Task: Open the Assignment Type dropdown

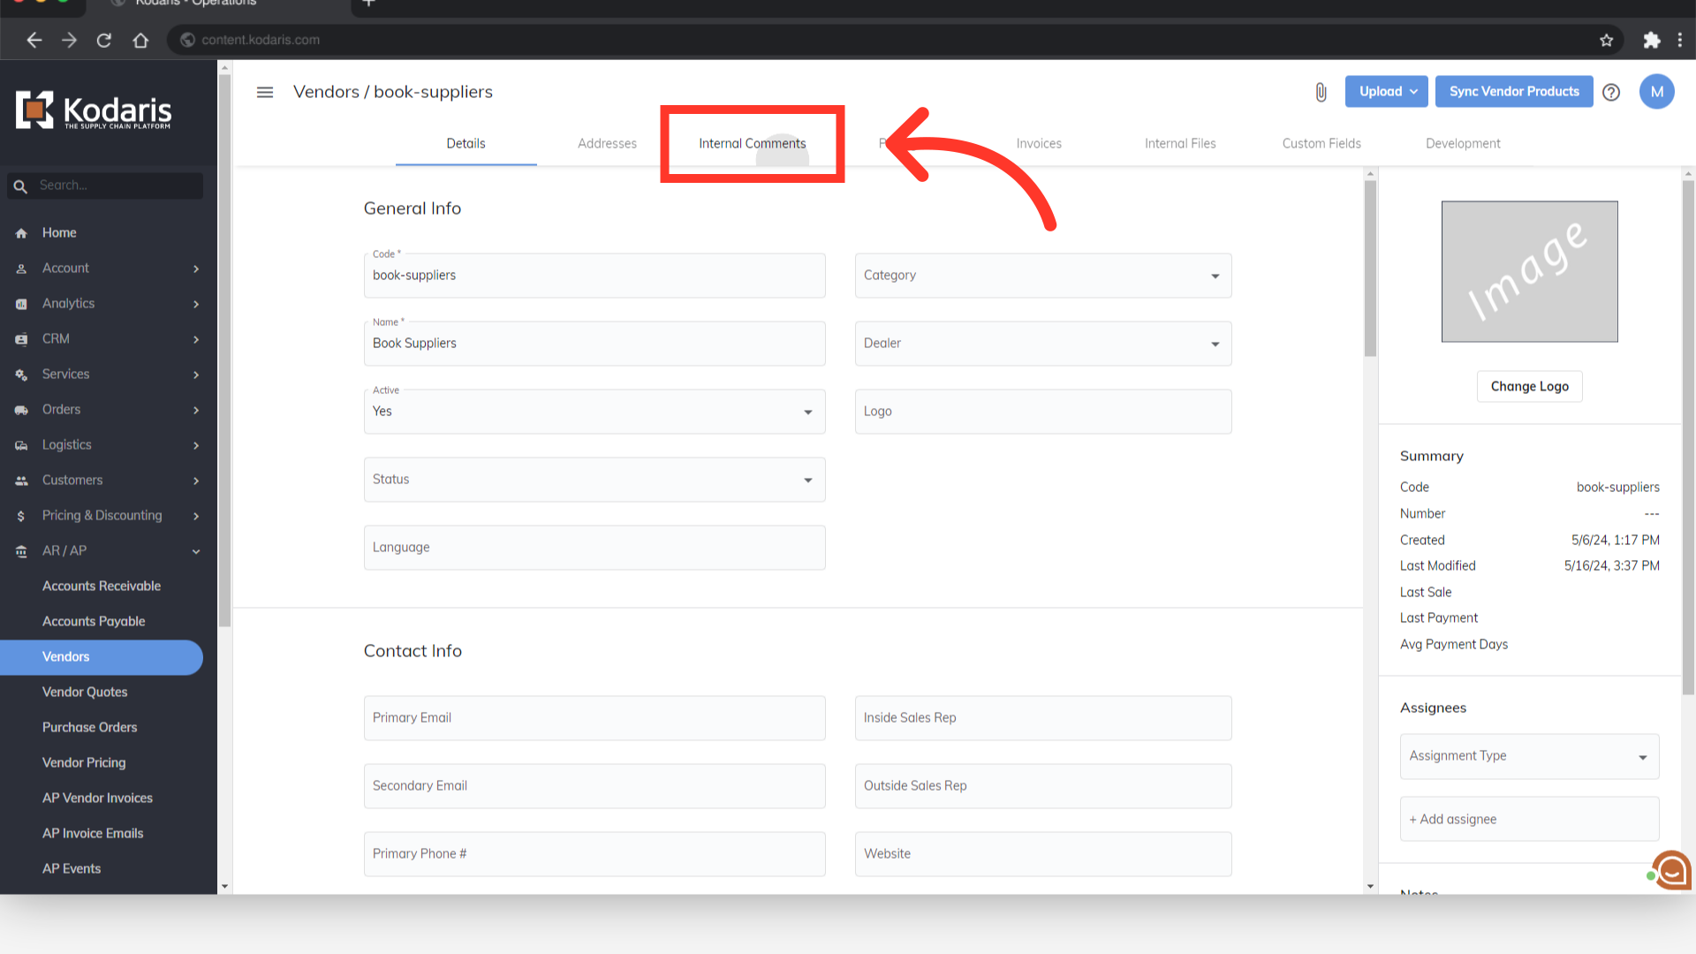Action: (1528, 756)
